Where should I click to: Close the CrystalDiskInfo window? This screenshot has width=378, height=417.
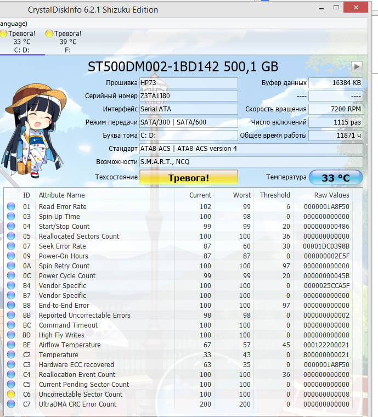(356, 8)
